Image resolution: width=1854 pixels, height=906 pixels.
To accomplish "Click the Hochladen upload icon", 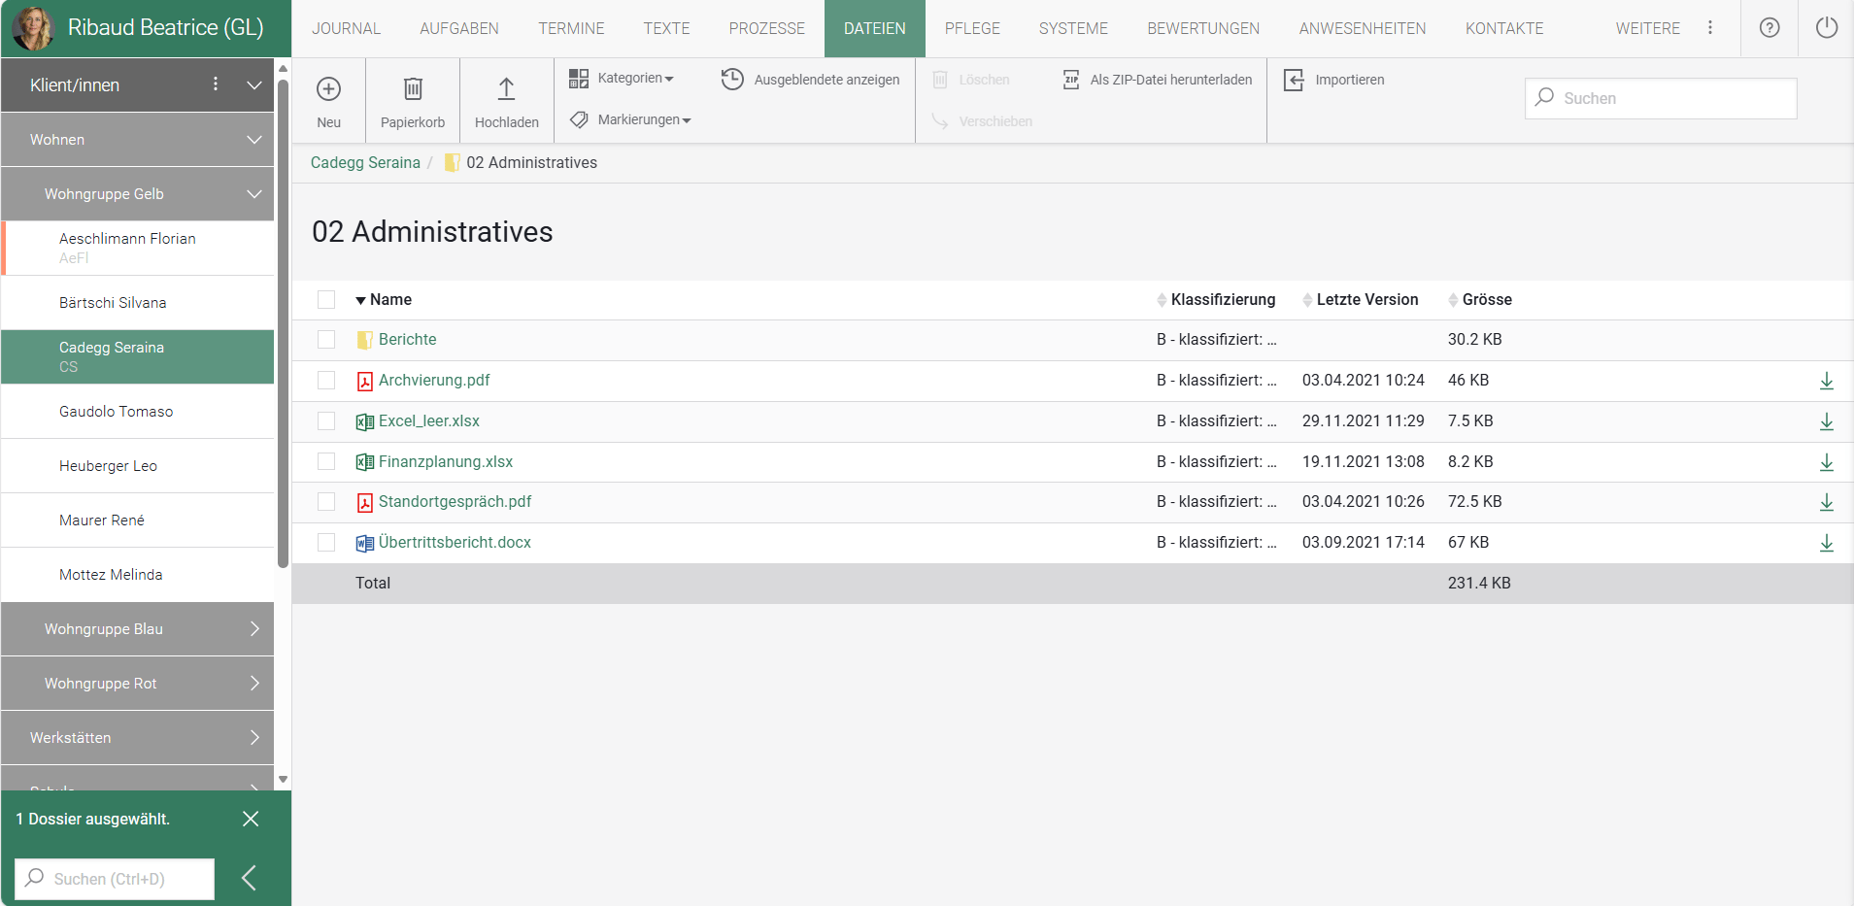I will (x=506, y=89).
